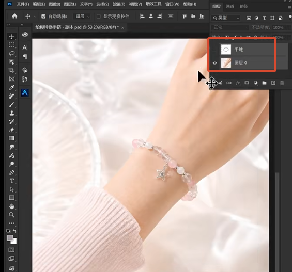292x272 pixels.
Task: Click the swap foreground/background colors arrow
Action: pyautogui.click(x=14, y=231)
